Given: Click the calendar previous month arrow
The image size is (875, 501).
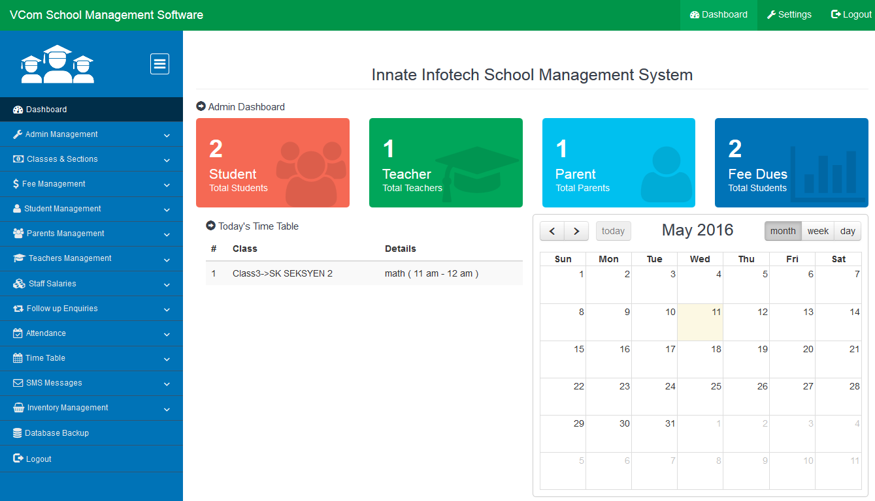Looking at the screenshot, I should tap(552, 231).
